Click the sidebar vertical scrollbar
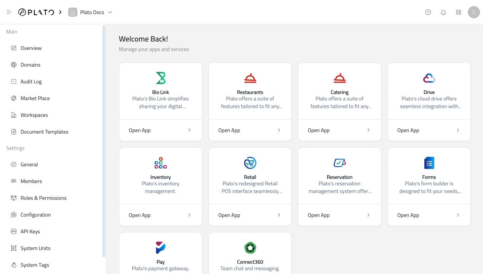 (x=104, y=142)
